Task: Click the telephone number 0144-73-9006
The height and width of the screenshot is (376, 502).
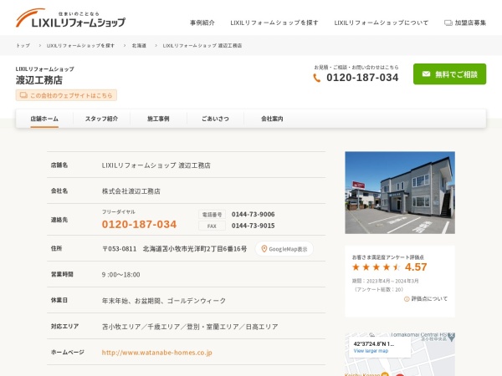Action: pyautogui.click(x=254, y=214)
